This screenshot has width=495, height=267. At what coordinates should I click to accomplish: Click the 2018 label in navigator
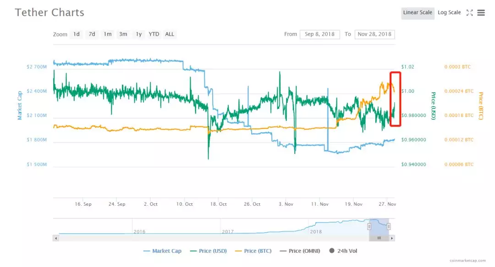[316, 232]
